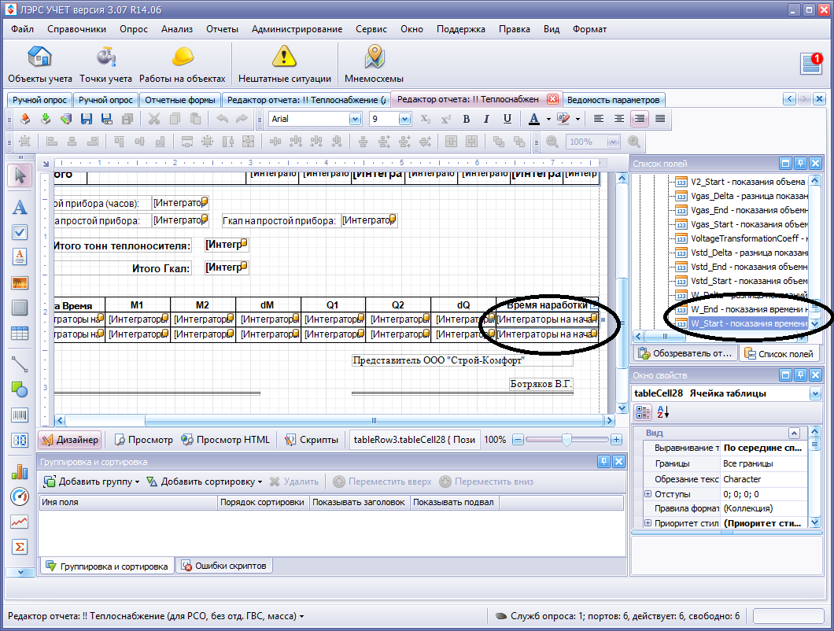Set text alignment to justify
This screenshot has width=834, height=631.
point(660,119)
